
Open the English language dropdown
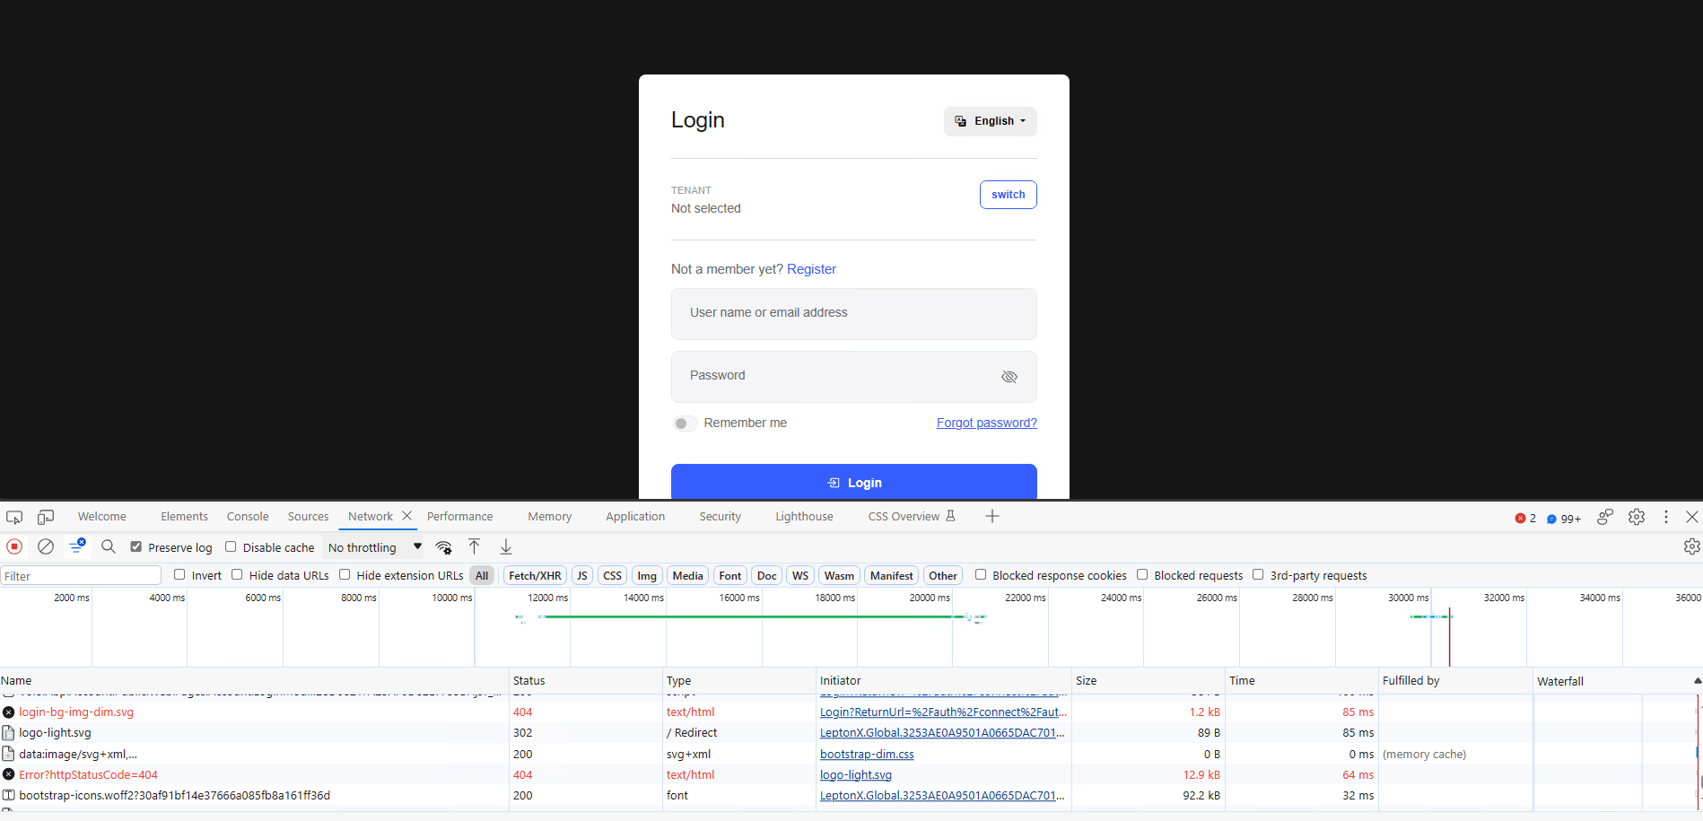990,121
